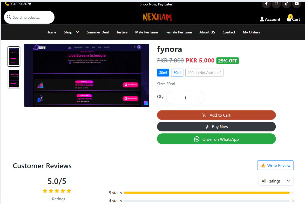
Task: View My Orders page
Action: 251,32
